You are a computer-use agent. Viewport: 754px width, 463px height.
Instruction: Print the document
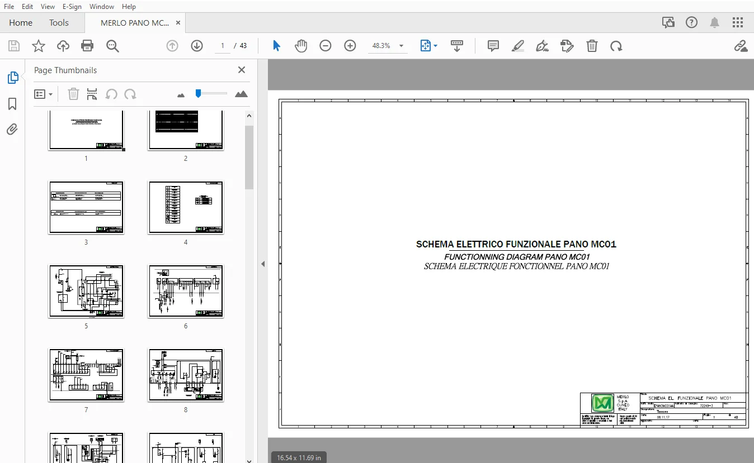tap(87, 46)
